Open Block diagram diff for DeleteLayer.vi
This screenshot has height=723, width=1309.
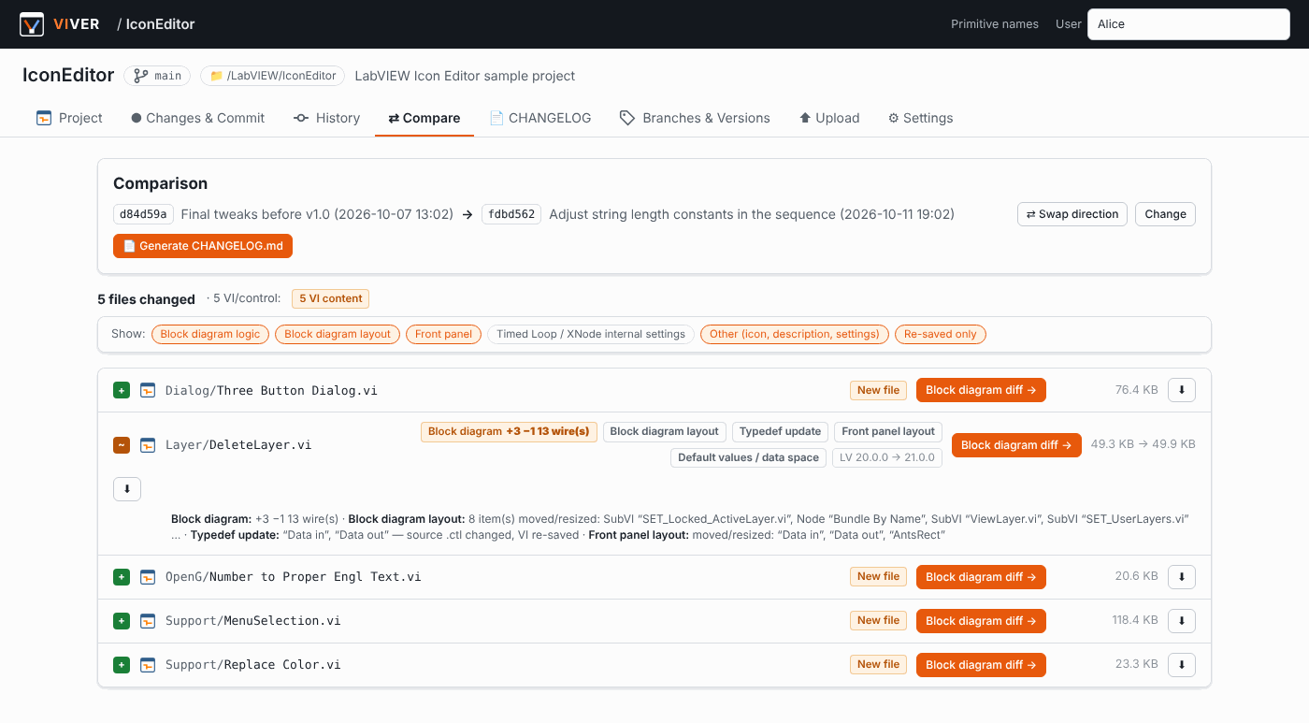point(1016,445)
